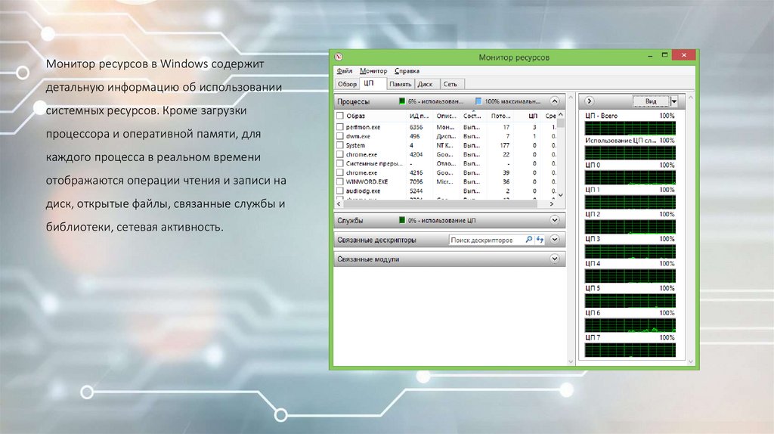
Task: Open the Вид dropdown arrow
Action: [674, 101]
